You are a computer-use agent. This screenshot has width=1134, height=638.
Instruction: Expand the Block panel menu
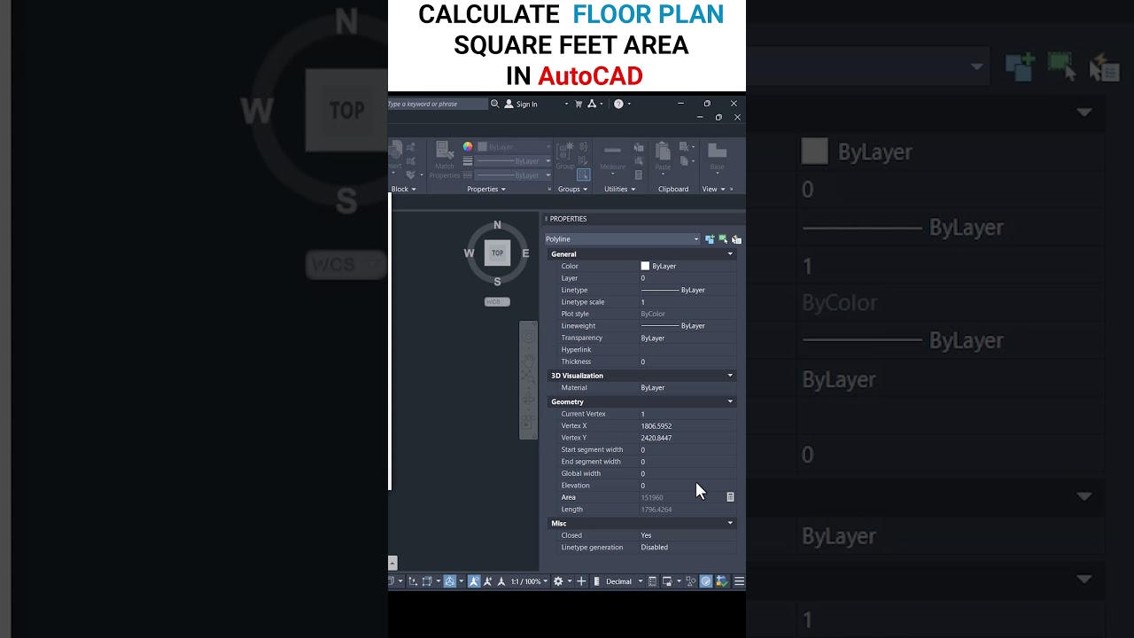pyautogui.click(x=403, y=189)
